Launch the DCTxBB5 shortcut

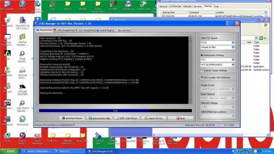tap(113, 5)
